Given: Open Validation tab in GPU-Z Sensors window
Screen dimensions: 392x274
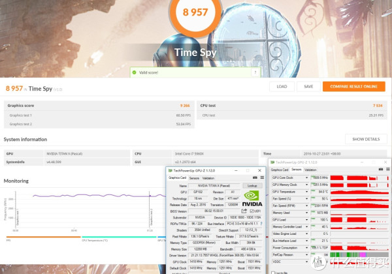Looking at the screenshot, I should pyautogui.click(x=310, y=170).
